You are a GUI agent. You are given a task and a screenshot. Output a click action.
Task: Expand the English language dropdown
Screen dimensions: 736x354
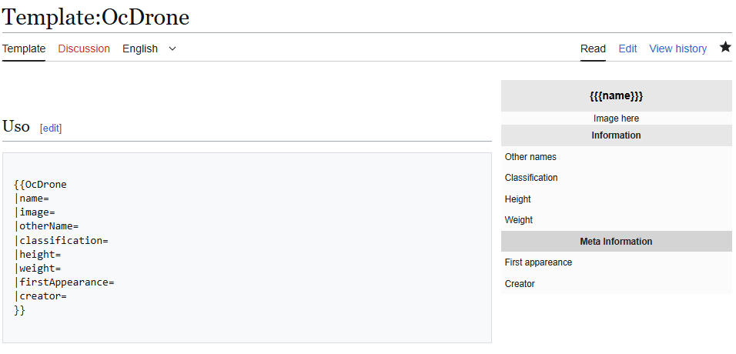click(149, 48)
